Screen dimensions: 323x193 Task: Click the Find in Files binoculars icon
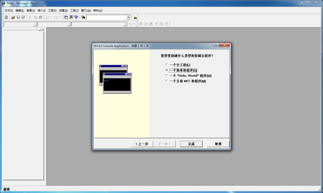pyautogui.click(x=83, y=17)
